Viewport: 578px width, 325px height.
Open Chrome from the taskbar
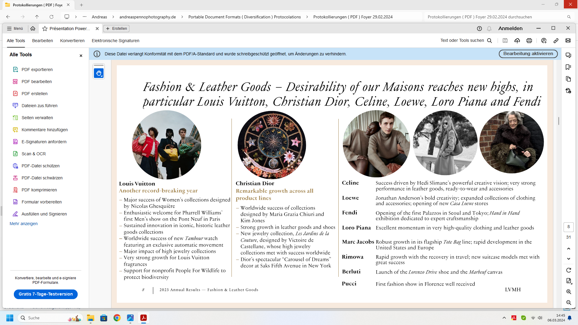point(117,318)
